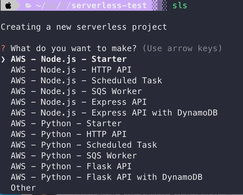
Task: Select AWS - Python - Starter template
Action: click(66, 123)
